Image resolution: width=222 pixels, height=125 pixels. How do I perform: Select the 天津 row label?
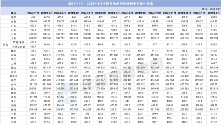tap(13, 122)
